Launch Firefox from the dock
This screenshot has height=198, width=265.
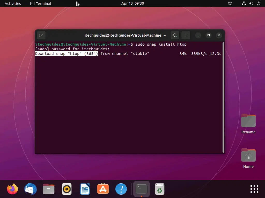tap(12, 189)
